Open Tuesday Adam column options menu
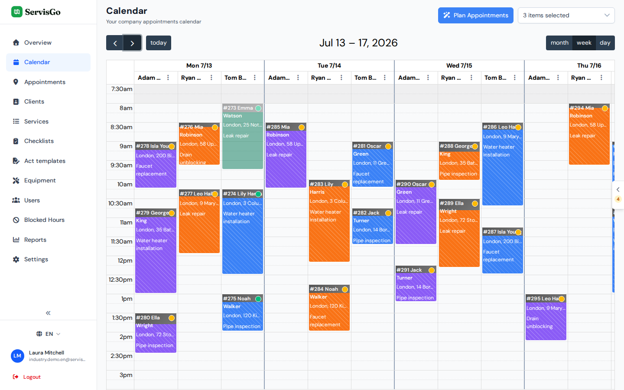Image resolution: width=624 pixels, height=390 pixels. [298, 78]
